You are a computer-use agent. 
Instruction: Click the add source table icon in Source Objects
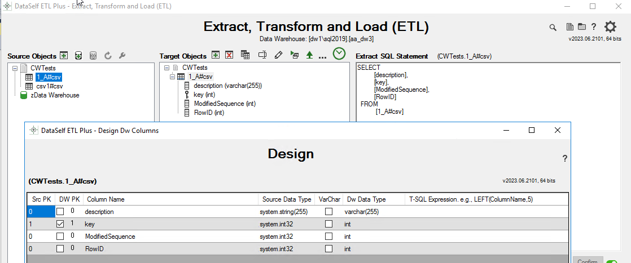pos(64,55)
